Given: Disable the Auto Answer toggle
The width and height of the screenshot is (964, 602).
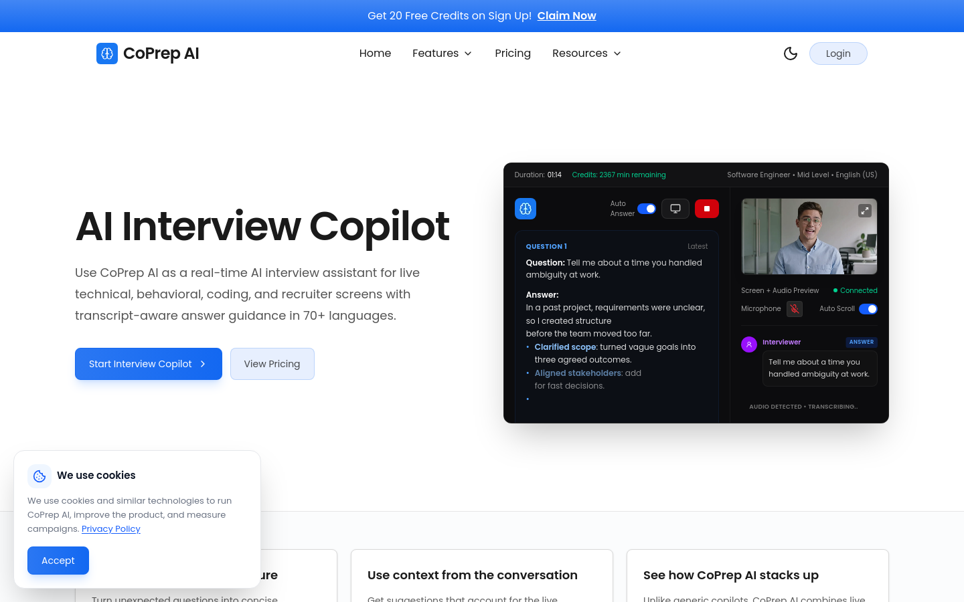Looking at the screenshot, I should pyautogui.click(x=647, y=209).
